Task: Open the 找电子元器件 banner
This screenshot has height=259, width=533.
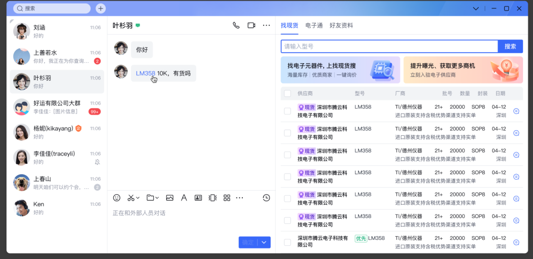Action: pos(340,70)
